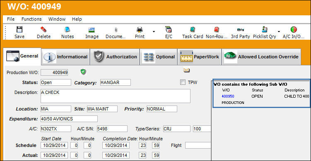Image resolution: width=311 pixels, height=161 pixels.
Task: Click the Description box with A CHECK
Action: click(x=116, y=96)
